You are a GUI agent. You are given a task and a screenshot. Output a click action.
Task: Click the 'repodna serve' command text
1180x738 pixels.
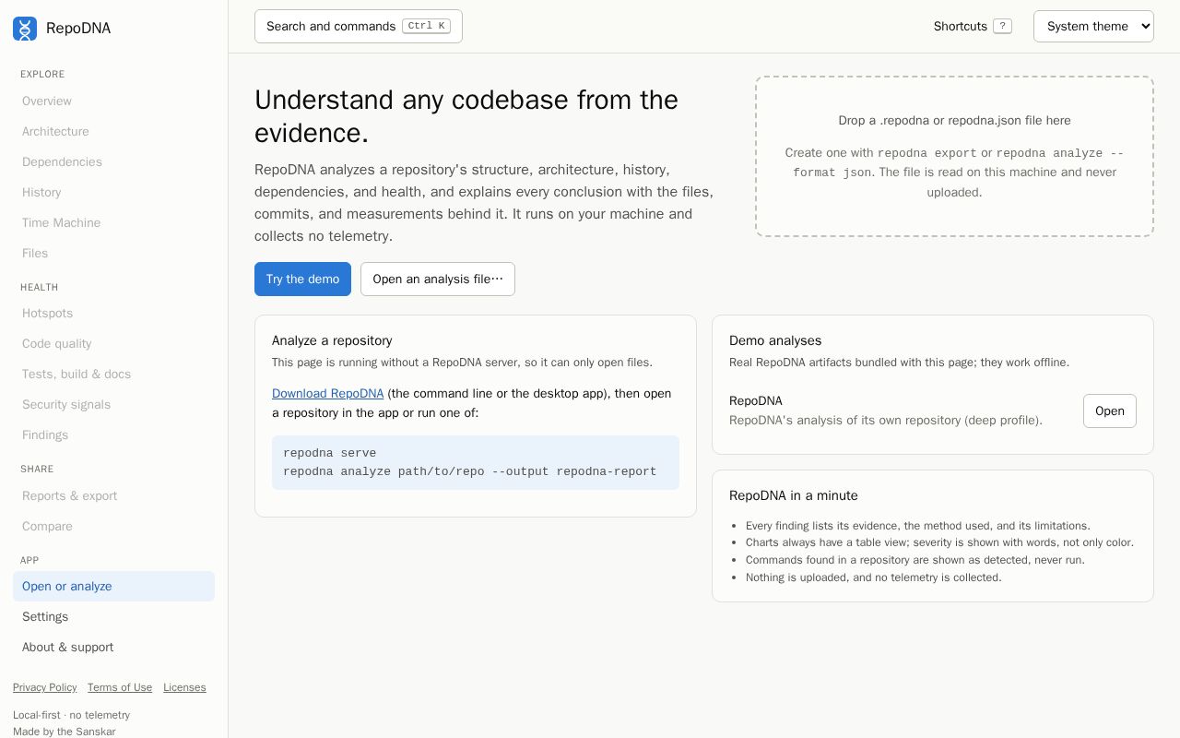tap(329, 453)
